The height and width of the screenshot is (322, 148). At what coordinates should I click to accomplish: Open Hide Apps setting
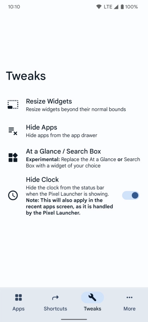tap(74, 131)
